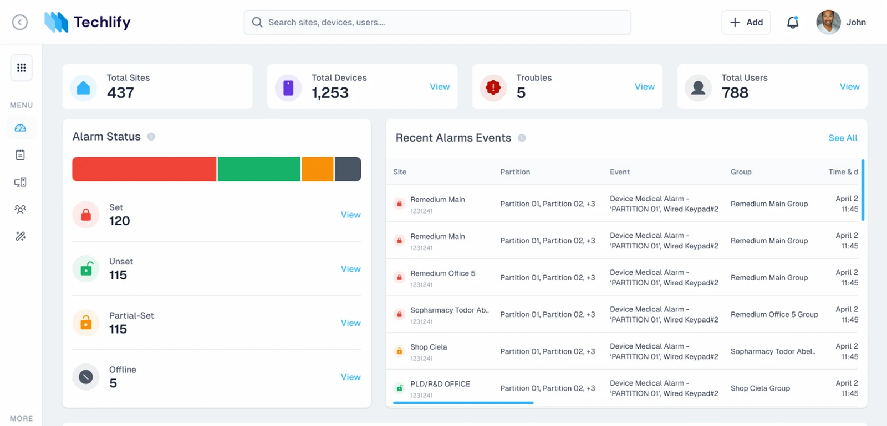
Task: Click the Sopharmacy Todor Abel.. group cell
Action: pyautogui.click(x=773, y=351)
